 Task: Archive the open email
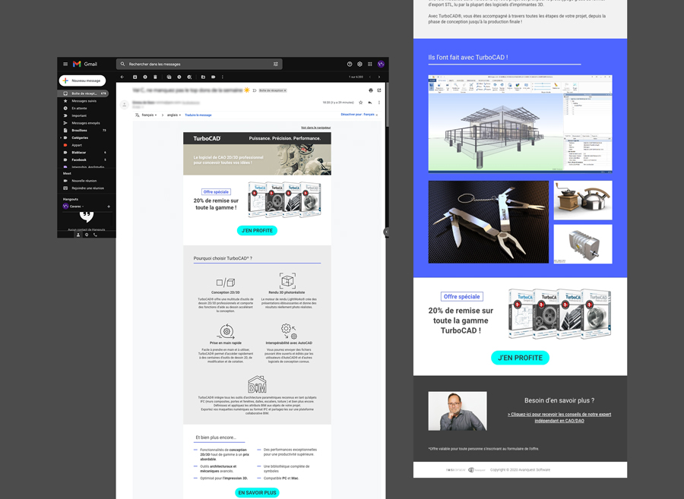click(x=135, y=77)
